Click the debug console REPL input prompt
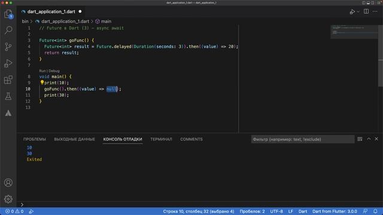383x215 pixels. (200, 204)
